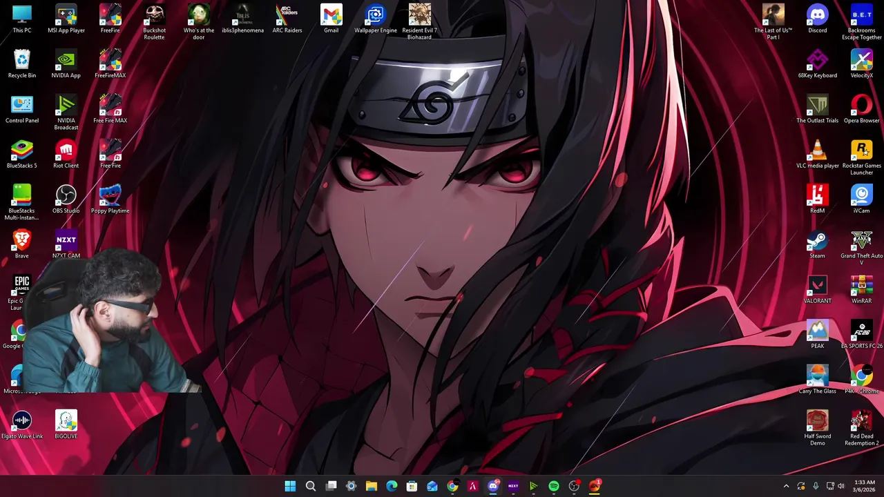Screen dimensions: 884x497
Task: Open The Outlast Trials
Action: tap(818, 109)
